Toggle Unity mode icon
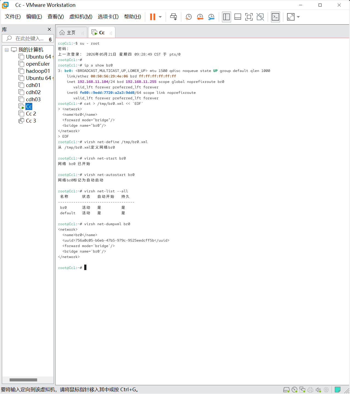The image size is (350, 394). pos(260,17)
